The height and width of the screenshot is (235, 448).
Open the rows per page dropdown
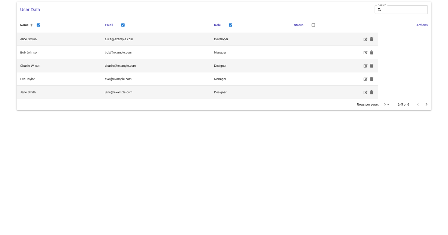[386, 104]
